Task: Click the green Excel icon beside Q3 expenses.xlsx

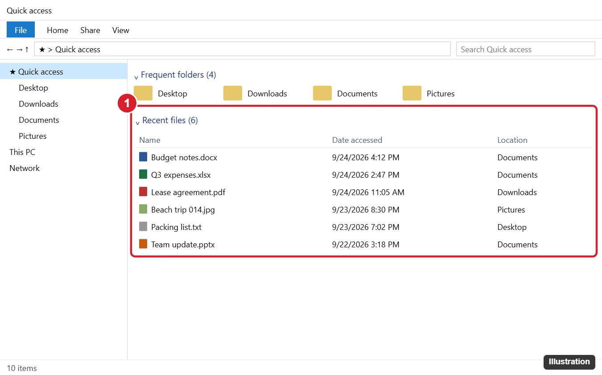Action: [143, 175]
